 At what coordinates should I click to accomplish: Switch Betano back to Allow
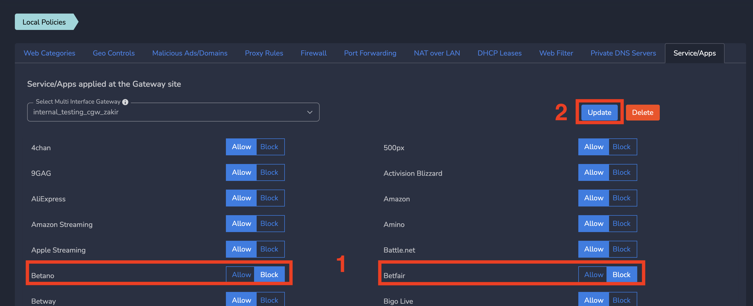(x=241, y=275)
